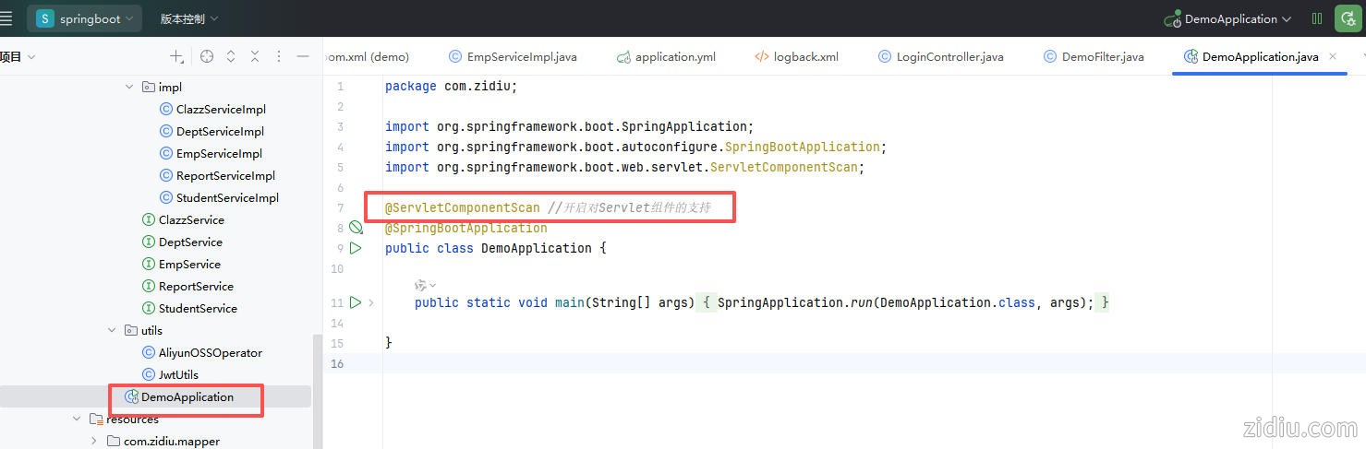Click the collapse all icon in project toolbar
Screen dimensions: 1366x449
[x=255, y=56]
